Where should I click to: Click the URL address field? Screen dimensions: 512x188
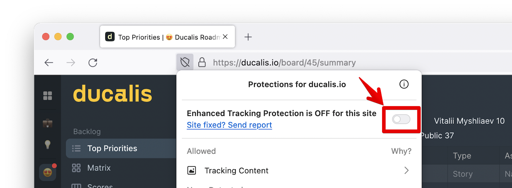284,62
